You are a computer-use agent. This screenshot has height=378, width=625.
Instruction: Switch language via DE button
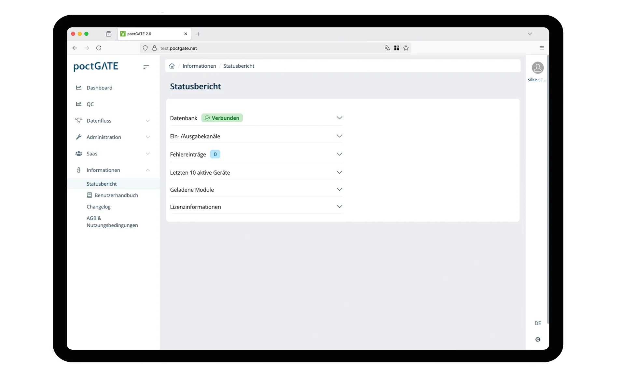pos(537,323)
